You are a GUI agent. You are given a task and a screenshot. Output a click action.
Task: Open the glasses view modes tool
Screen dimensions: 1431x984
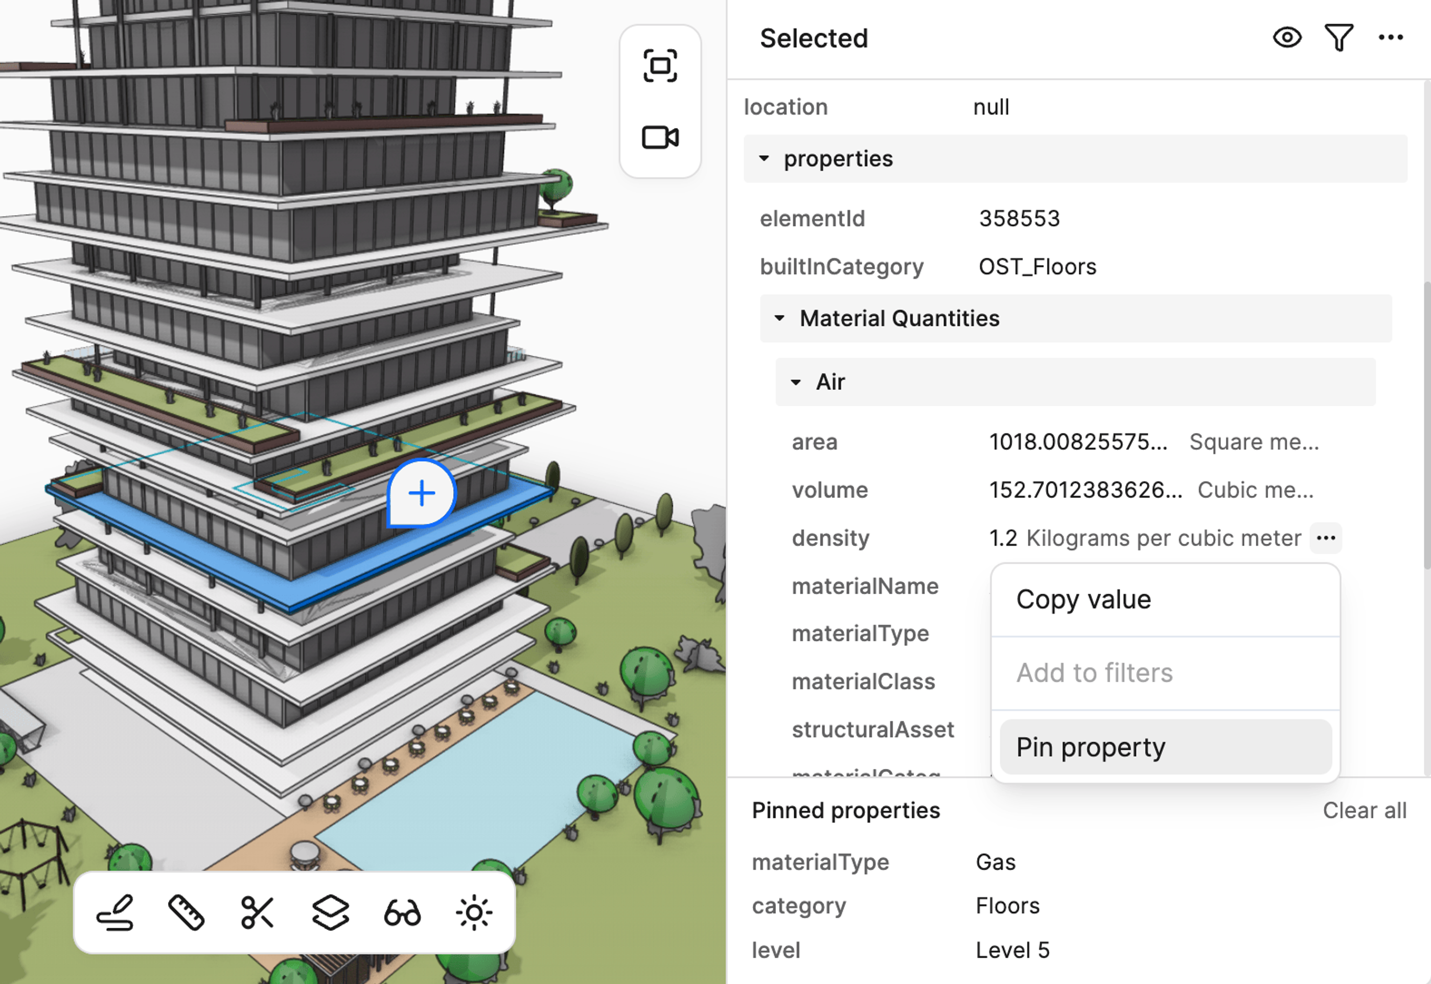tap(402, 912)
